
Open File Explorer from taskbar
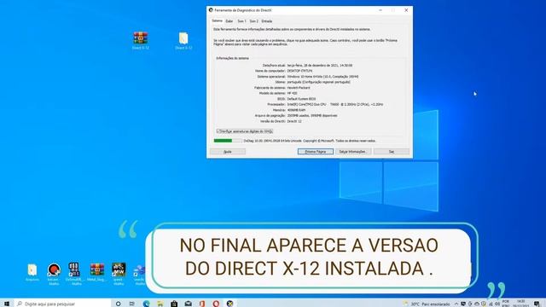point(160,304)
